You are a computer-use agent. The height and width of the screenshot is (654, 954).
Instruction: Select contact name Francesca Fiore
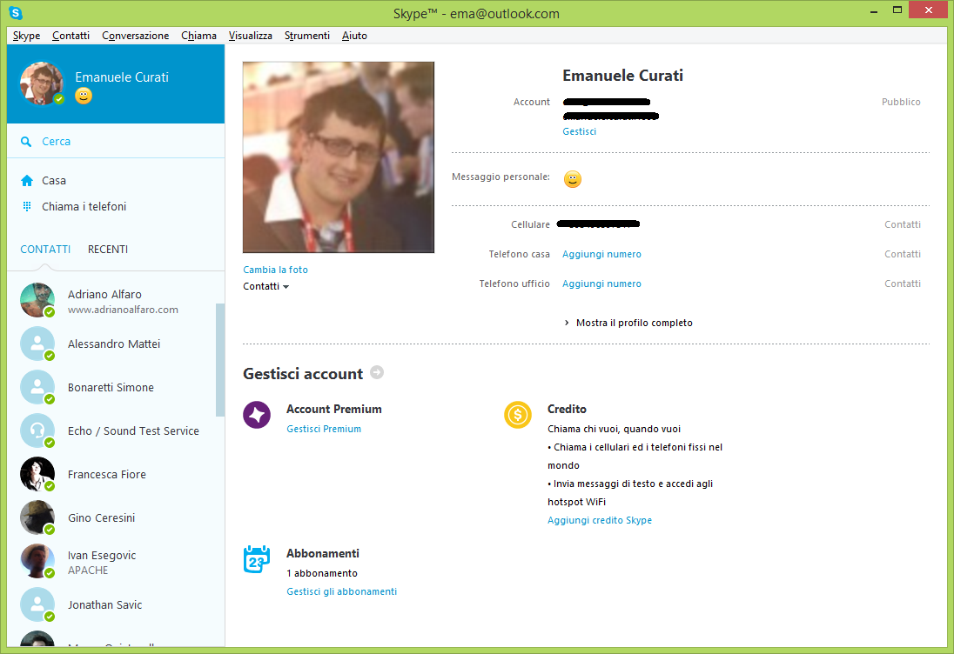106,475
